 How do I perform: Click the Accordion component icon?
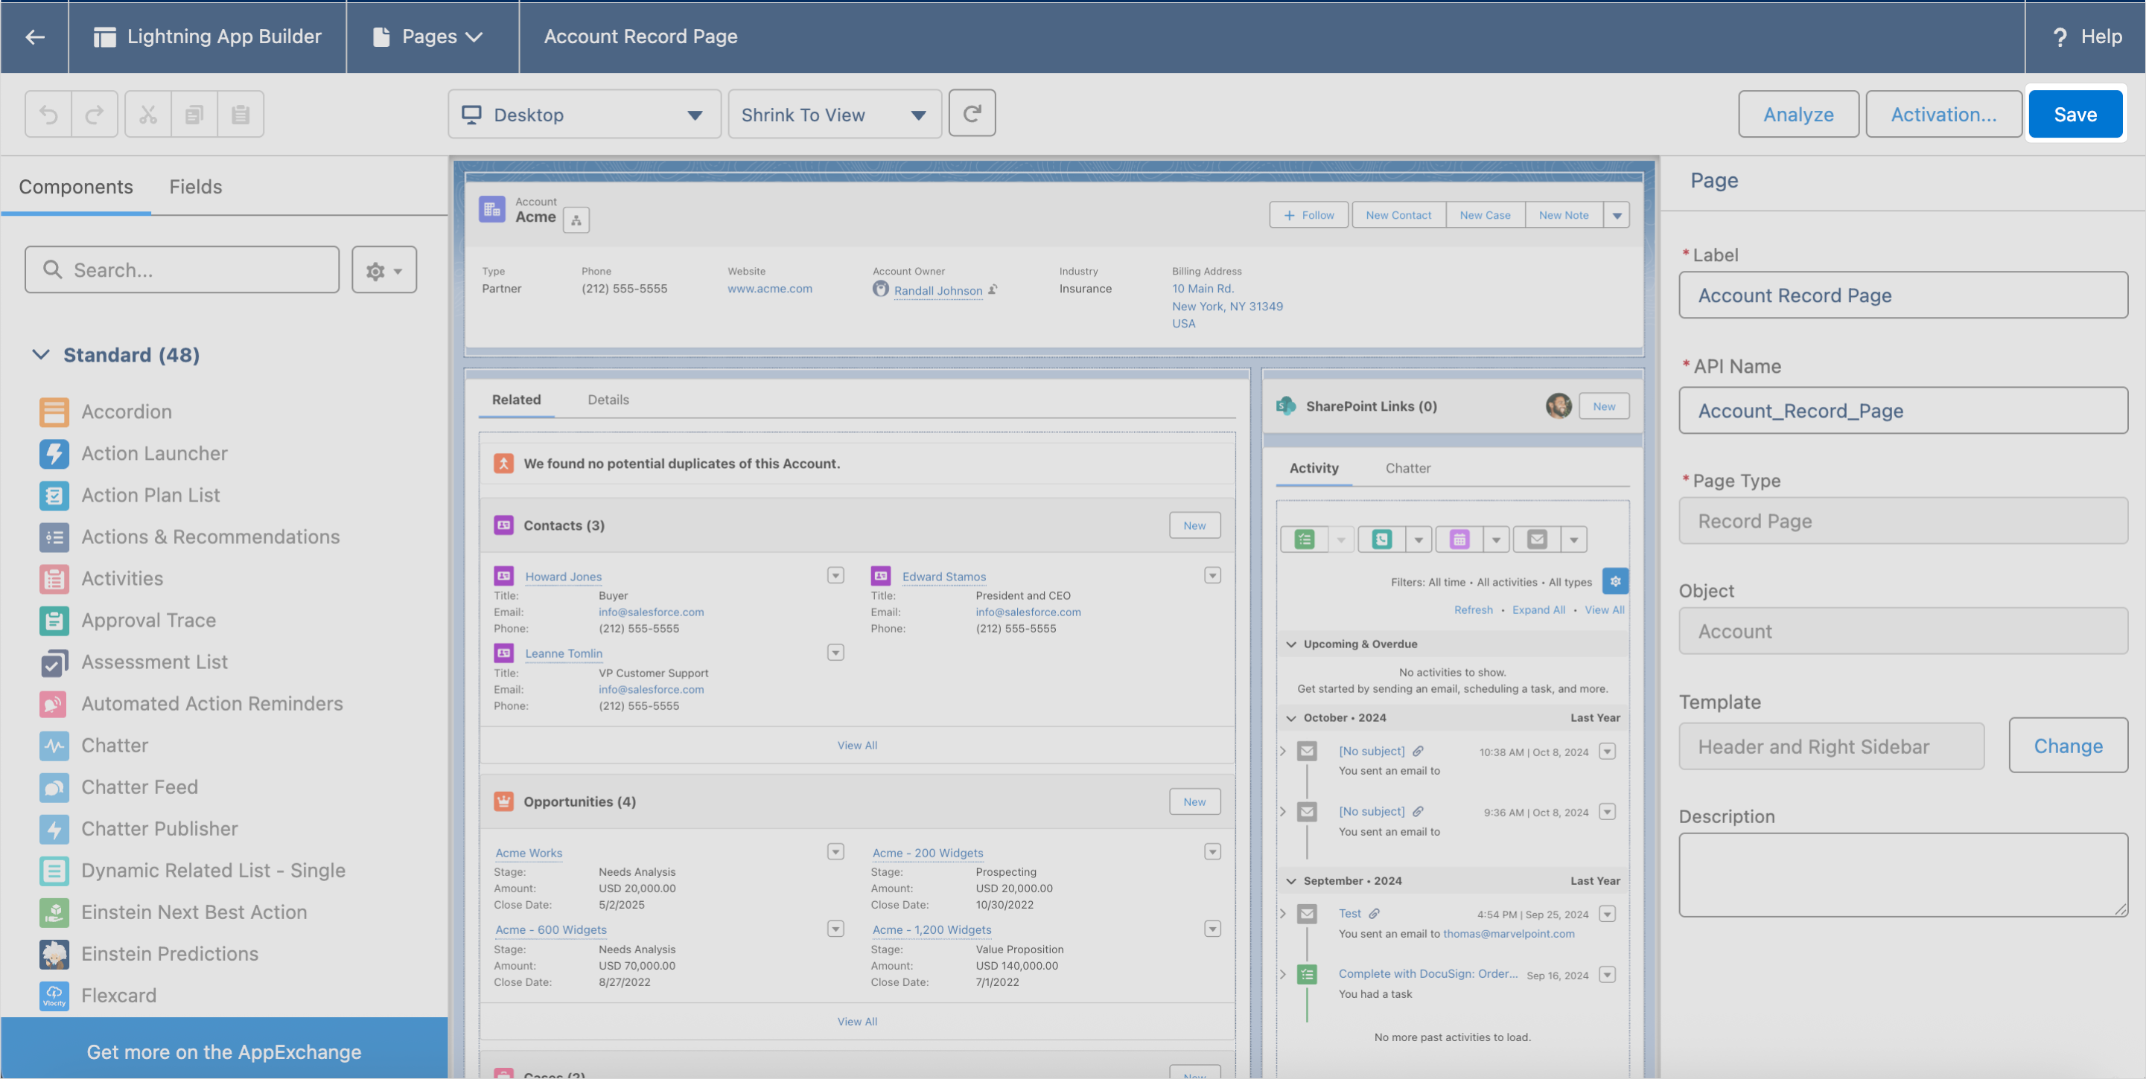point(54,412)
